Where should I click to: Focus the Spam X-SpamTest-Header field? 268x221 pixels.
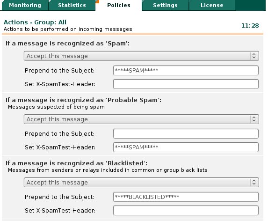(x=186, y=84)
